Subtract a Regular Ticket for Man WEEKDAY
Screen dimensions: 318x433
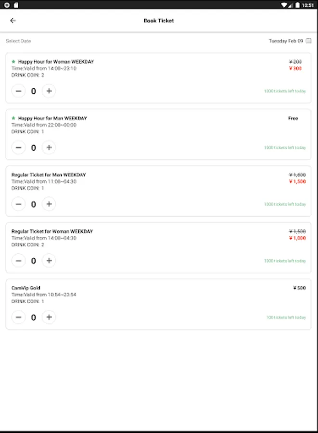point(18,204)
